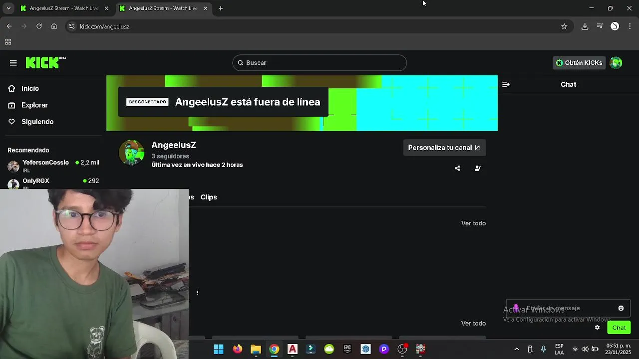
Task: Click the lower Ver todo link
Action: tap(473, 323)
